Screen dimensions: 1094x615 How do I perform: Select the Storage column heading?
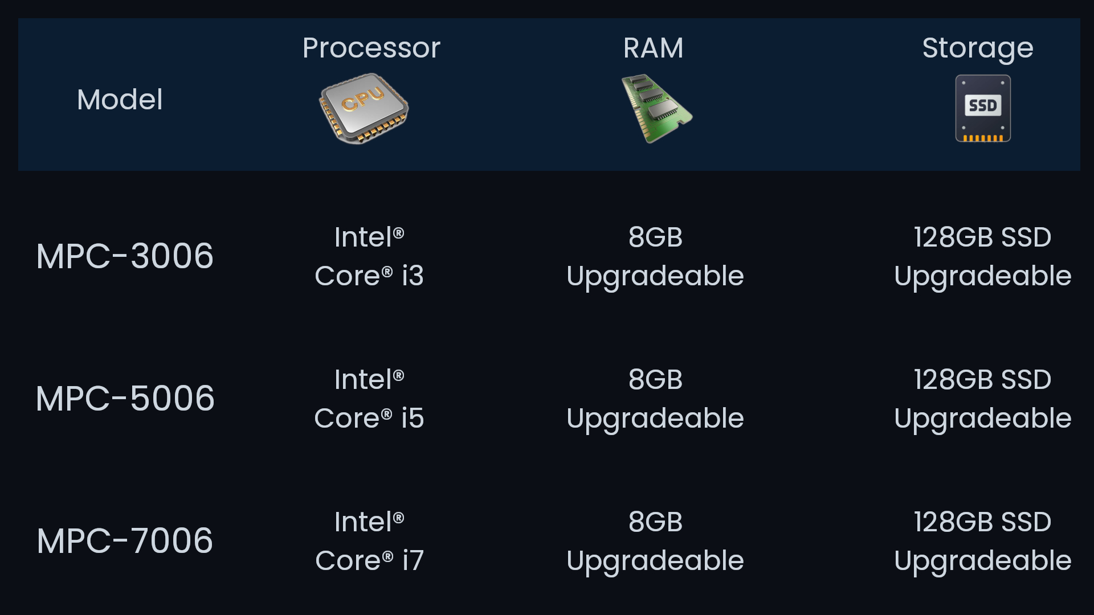click(977, 48)
